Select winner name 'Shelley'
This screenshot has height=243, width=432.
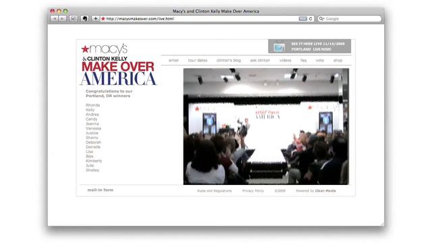tap(92, 170)
